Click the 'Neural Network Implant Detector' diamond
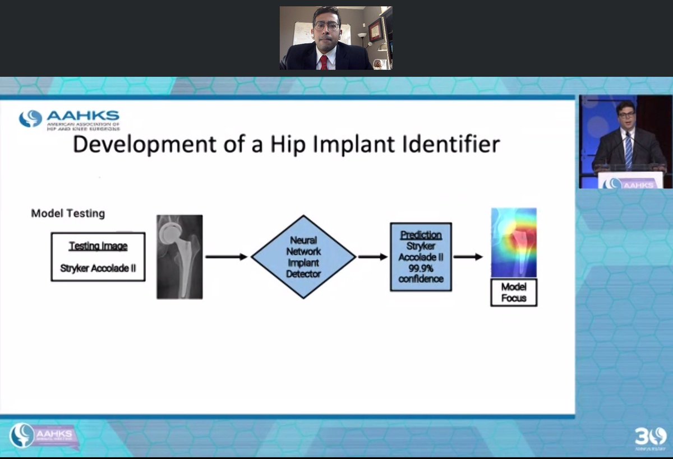This screenshot has width=673, height=459. click(303, 257)
